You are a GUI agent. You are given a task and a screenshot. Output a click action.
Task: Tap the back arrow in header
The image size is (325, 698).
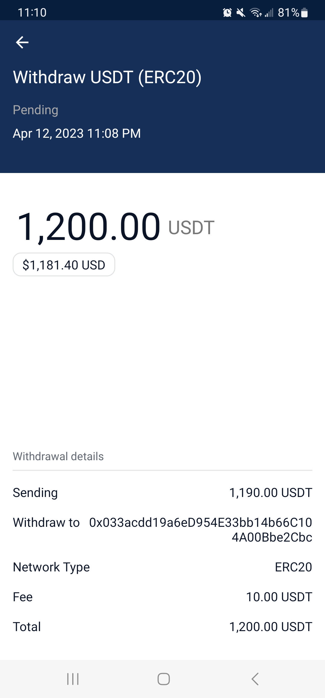point(22,42)
